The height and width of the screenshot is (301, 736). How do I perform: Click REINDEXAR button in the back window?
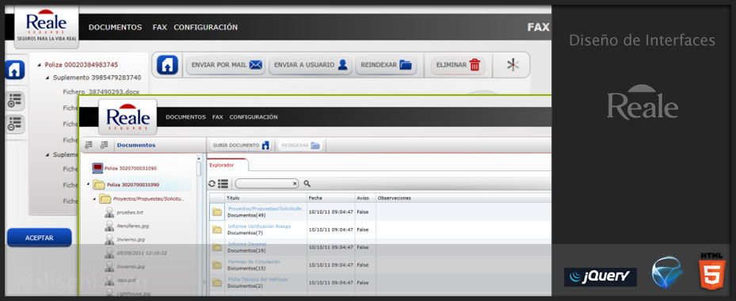coord(386,65)
